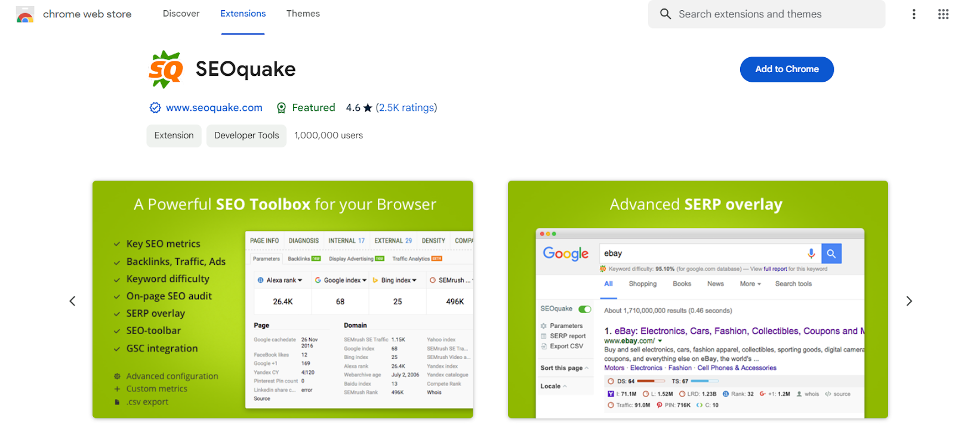955x436 pixels.
Task: Click the Display Advertising sub-tab
Action: pyautogui.click(x=356, y=259)
